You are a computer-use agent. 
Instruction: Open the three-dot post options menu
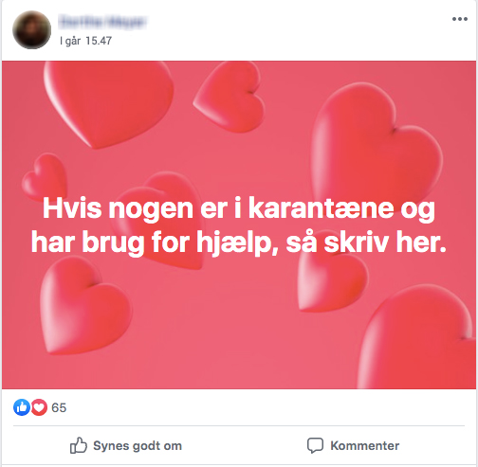click(x=460, y=19)
